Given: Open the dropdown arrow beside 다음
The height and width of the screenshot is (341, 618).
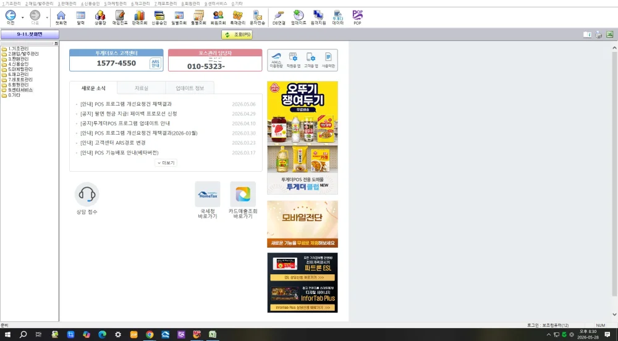Looking at the screenshot, I should pyautogui.click(x=47, y=18).
